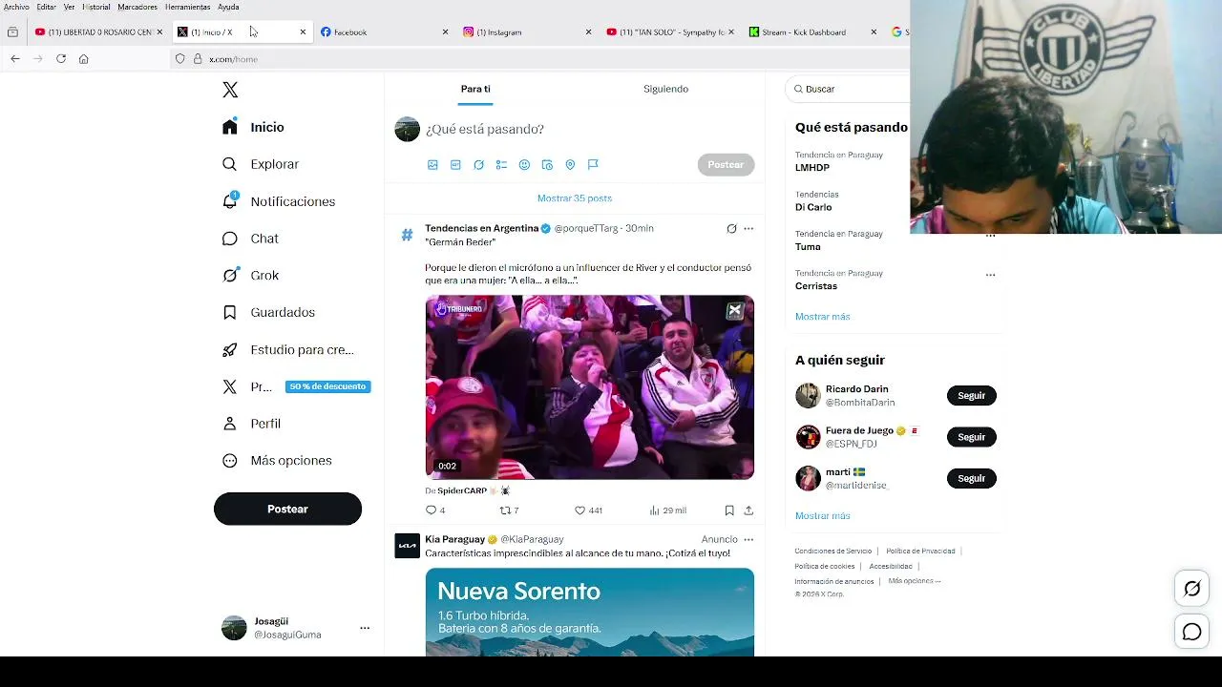This screenshot has height=687, width=1222.
Task: Click flag icon in composer
Action: tap(593, 165)
